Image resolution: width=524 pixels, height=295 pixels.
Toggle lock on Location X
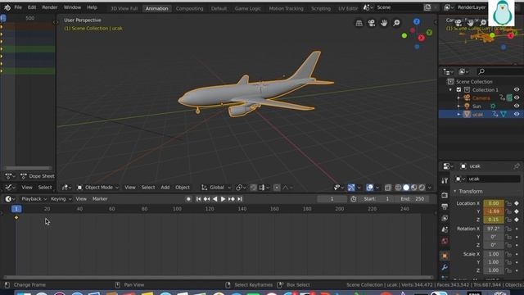tap(508, 203)
